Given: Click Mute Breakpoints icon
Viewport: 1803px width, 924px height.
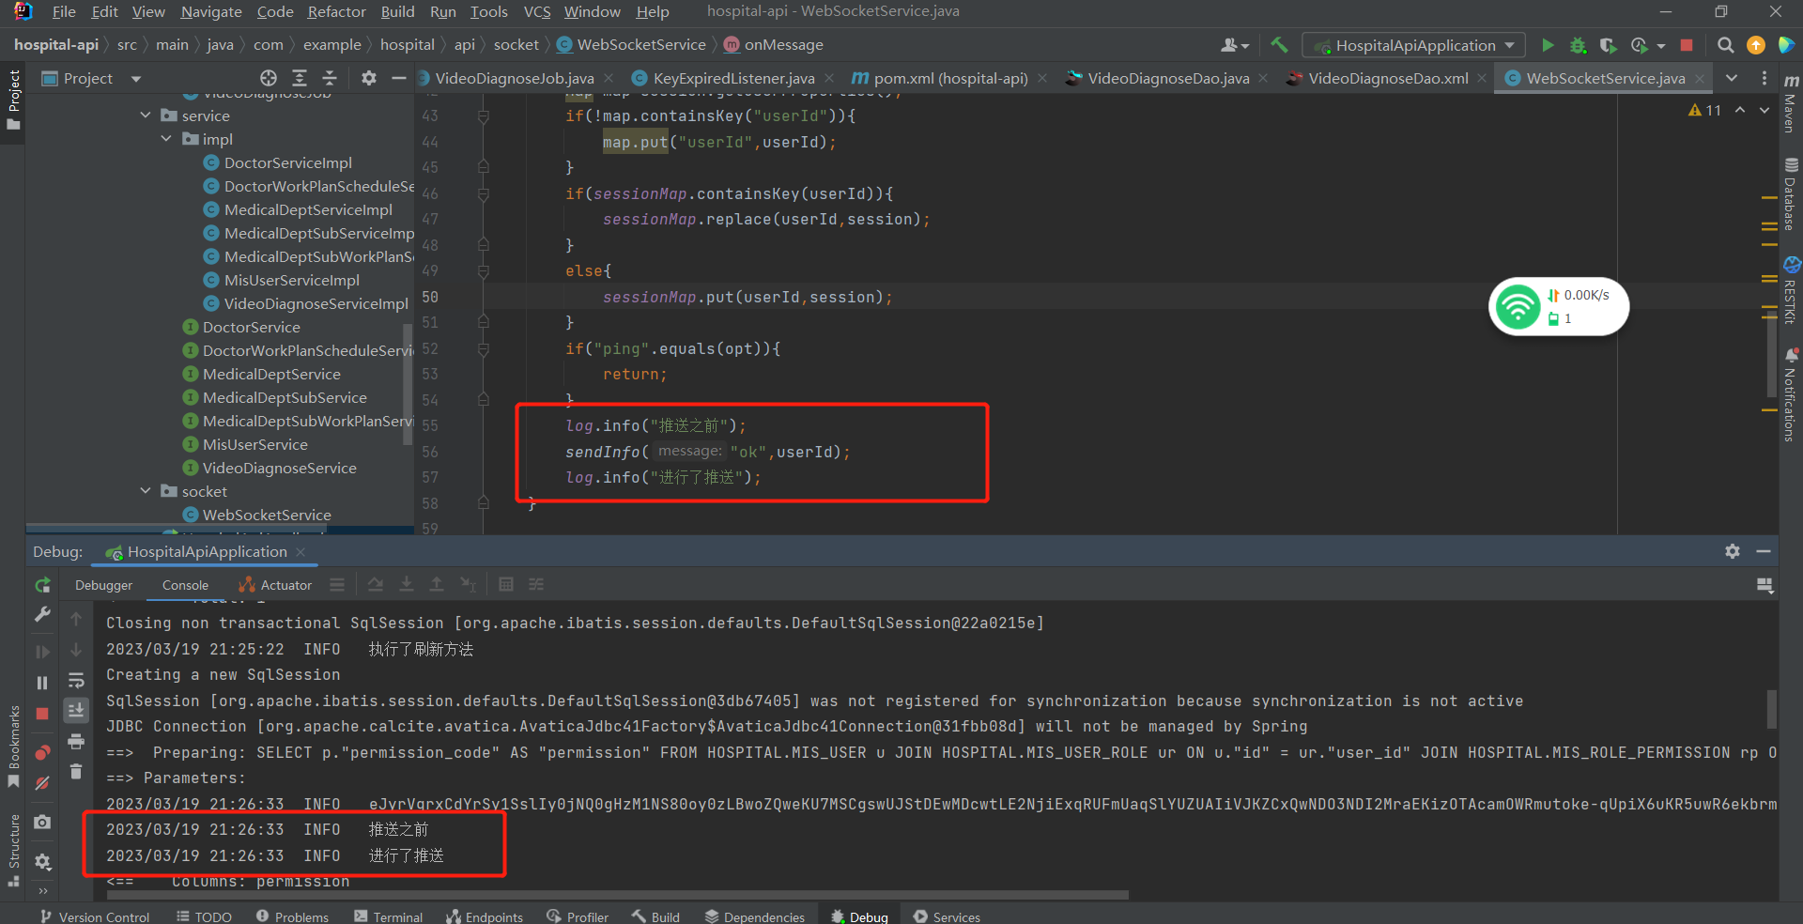Looking at the screenshot, I should [42, 783].
